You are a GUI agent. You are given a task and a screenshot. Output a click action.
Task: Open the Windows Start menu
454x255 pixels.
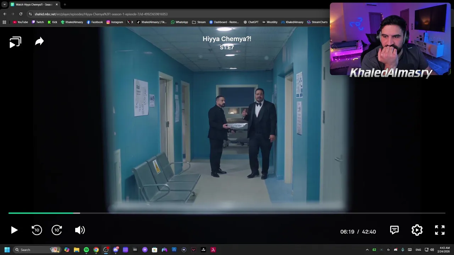[x=7, y=250]
